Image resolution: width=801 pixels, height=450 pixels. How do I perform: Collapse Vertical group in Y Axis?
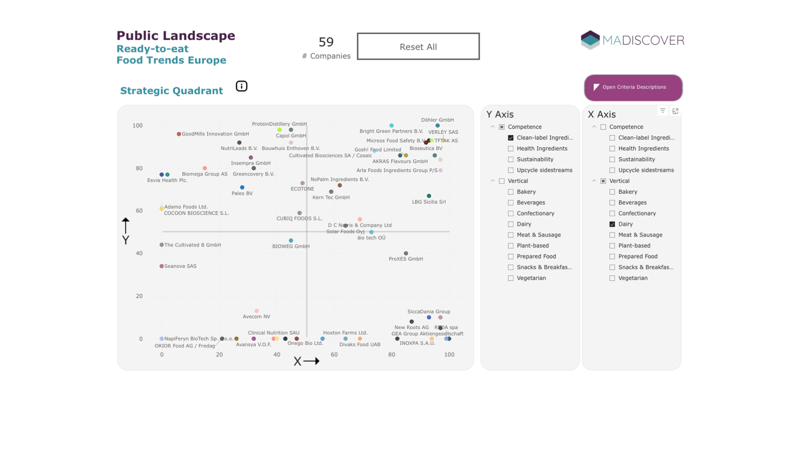[x=493, y=181]
